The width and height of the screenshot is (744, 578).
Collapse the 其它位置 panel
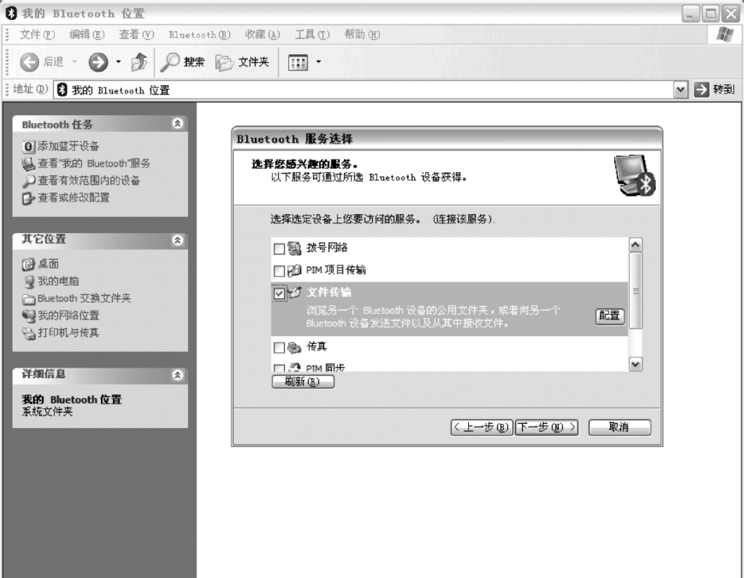[x=178, y=240]
